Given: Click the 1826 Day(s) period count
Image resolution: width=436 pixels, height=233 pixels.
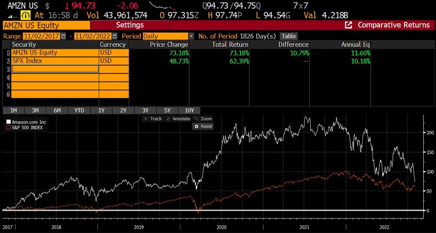Looking at the screenshot, I should 257,36.
